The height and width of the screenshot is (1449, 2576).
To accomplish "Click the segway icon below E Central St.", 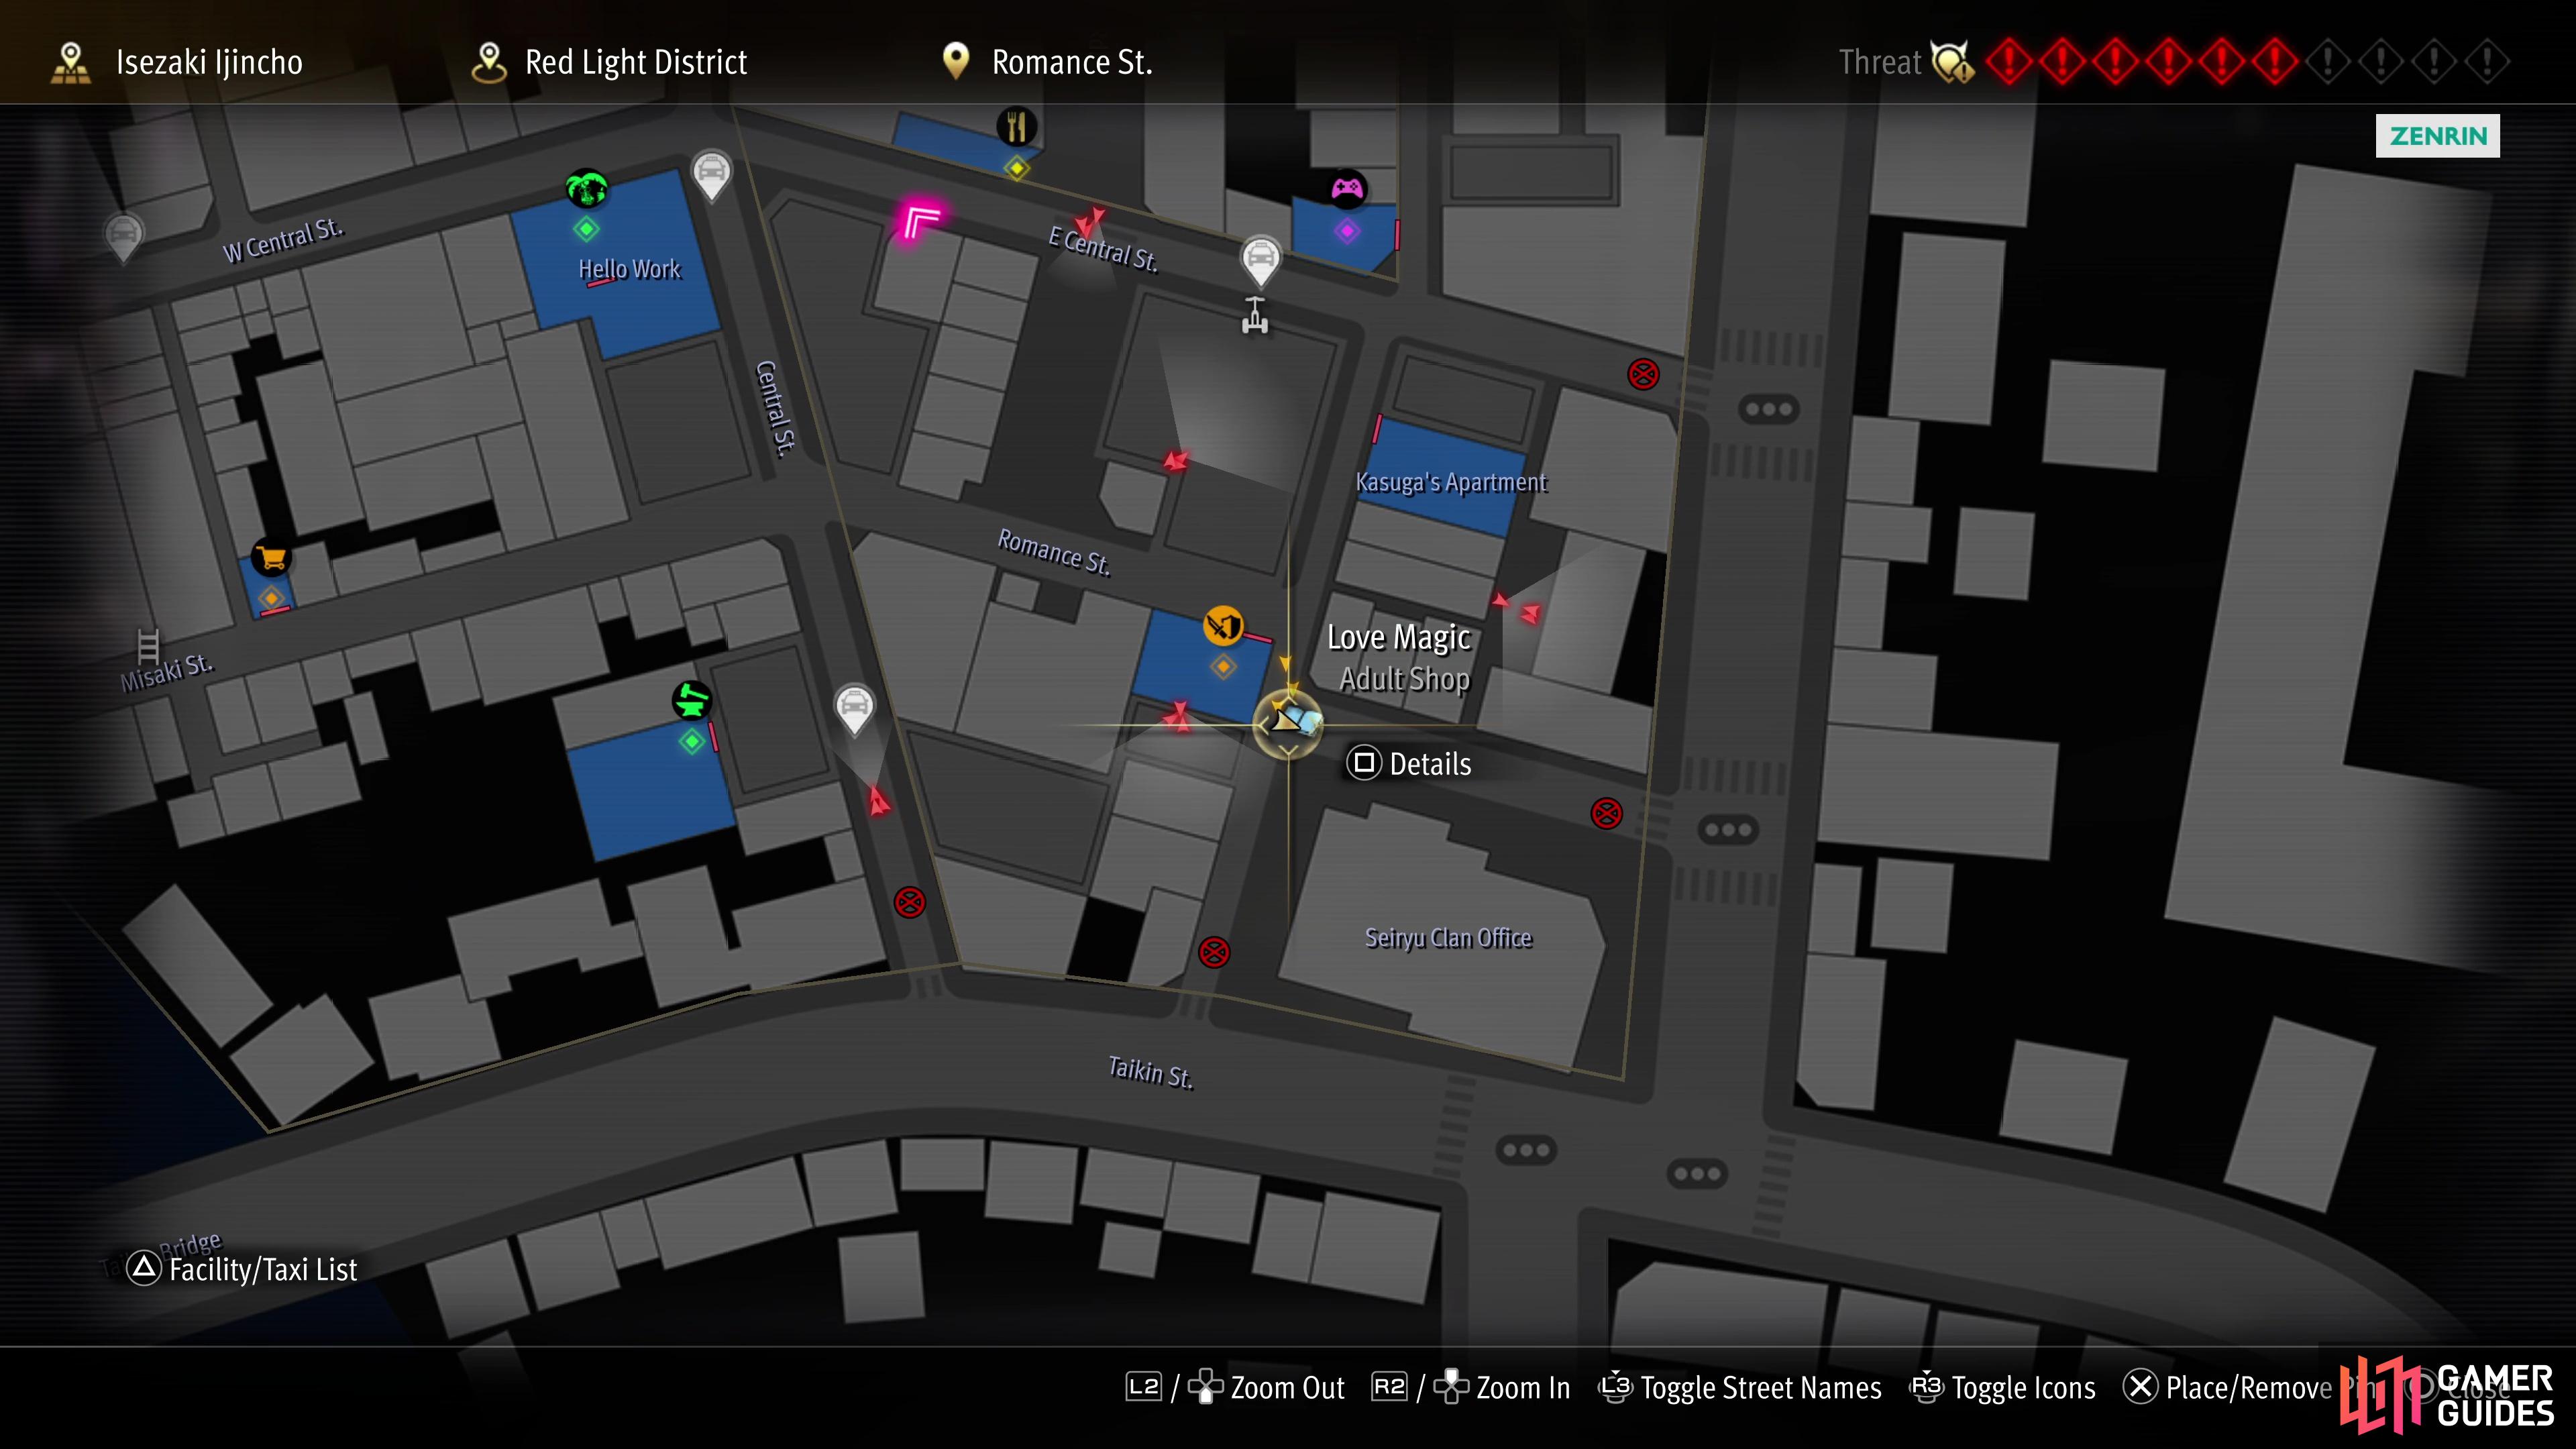I will [1255, 316].
